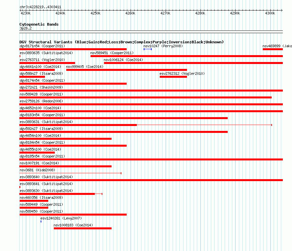Open nsv1006124 (Coe2014) variant label
Viewport: 292px width, 251px height.
(x=123, y=60)
